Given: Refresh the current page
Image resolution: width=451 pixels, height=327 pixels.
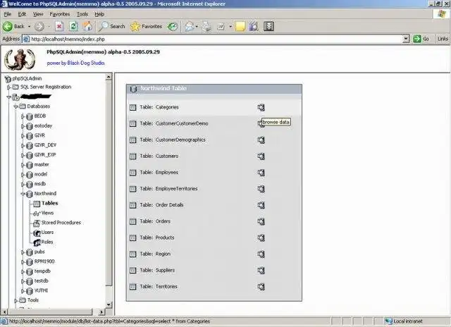Looking at the screenshot, I should pos(73,27).
